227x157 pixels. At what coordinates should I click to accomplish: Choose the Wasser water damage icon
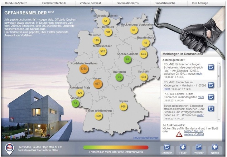point(199,147)
